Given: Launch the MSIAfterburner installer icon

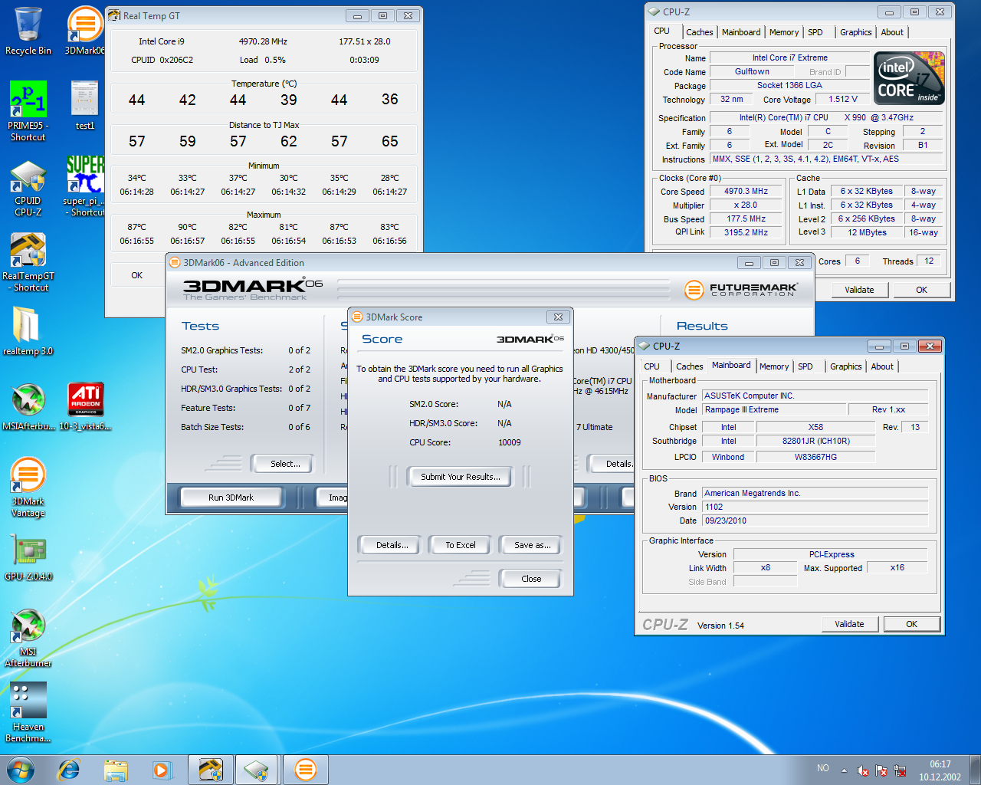Looking at the screenshot, I should click(x=28, y=406).
